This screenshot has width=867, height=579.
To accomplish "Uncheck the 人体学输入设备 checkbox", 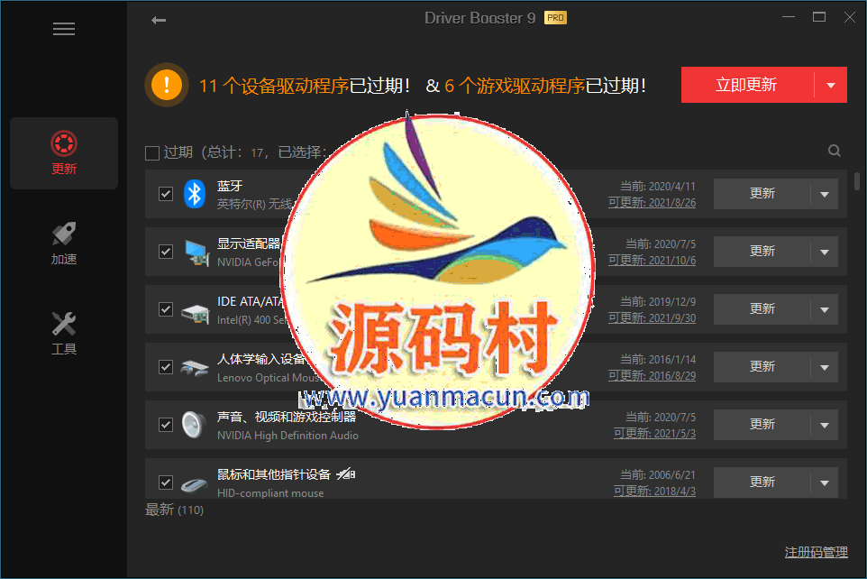I will click(166, 366).
